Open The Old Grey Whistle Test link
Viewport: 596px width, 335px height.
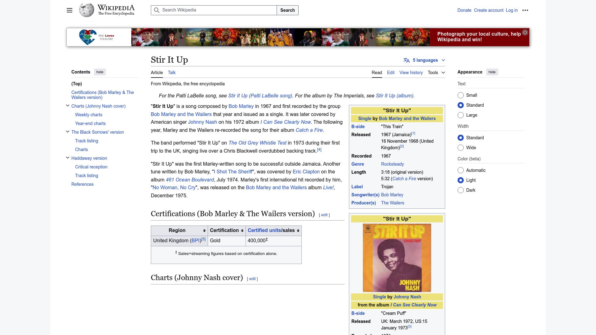(x=257, y=143)
